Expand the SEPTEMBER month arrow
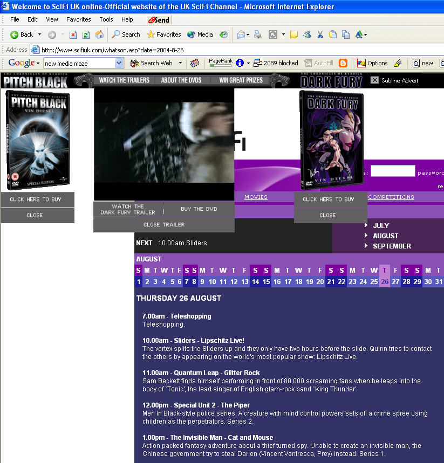Screen dimensions: 444x463 click(366, 246)
